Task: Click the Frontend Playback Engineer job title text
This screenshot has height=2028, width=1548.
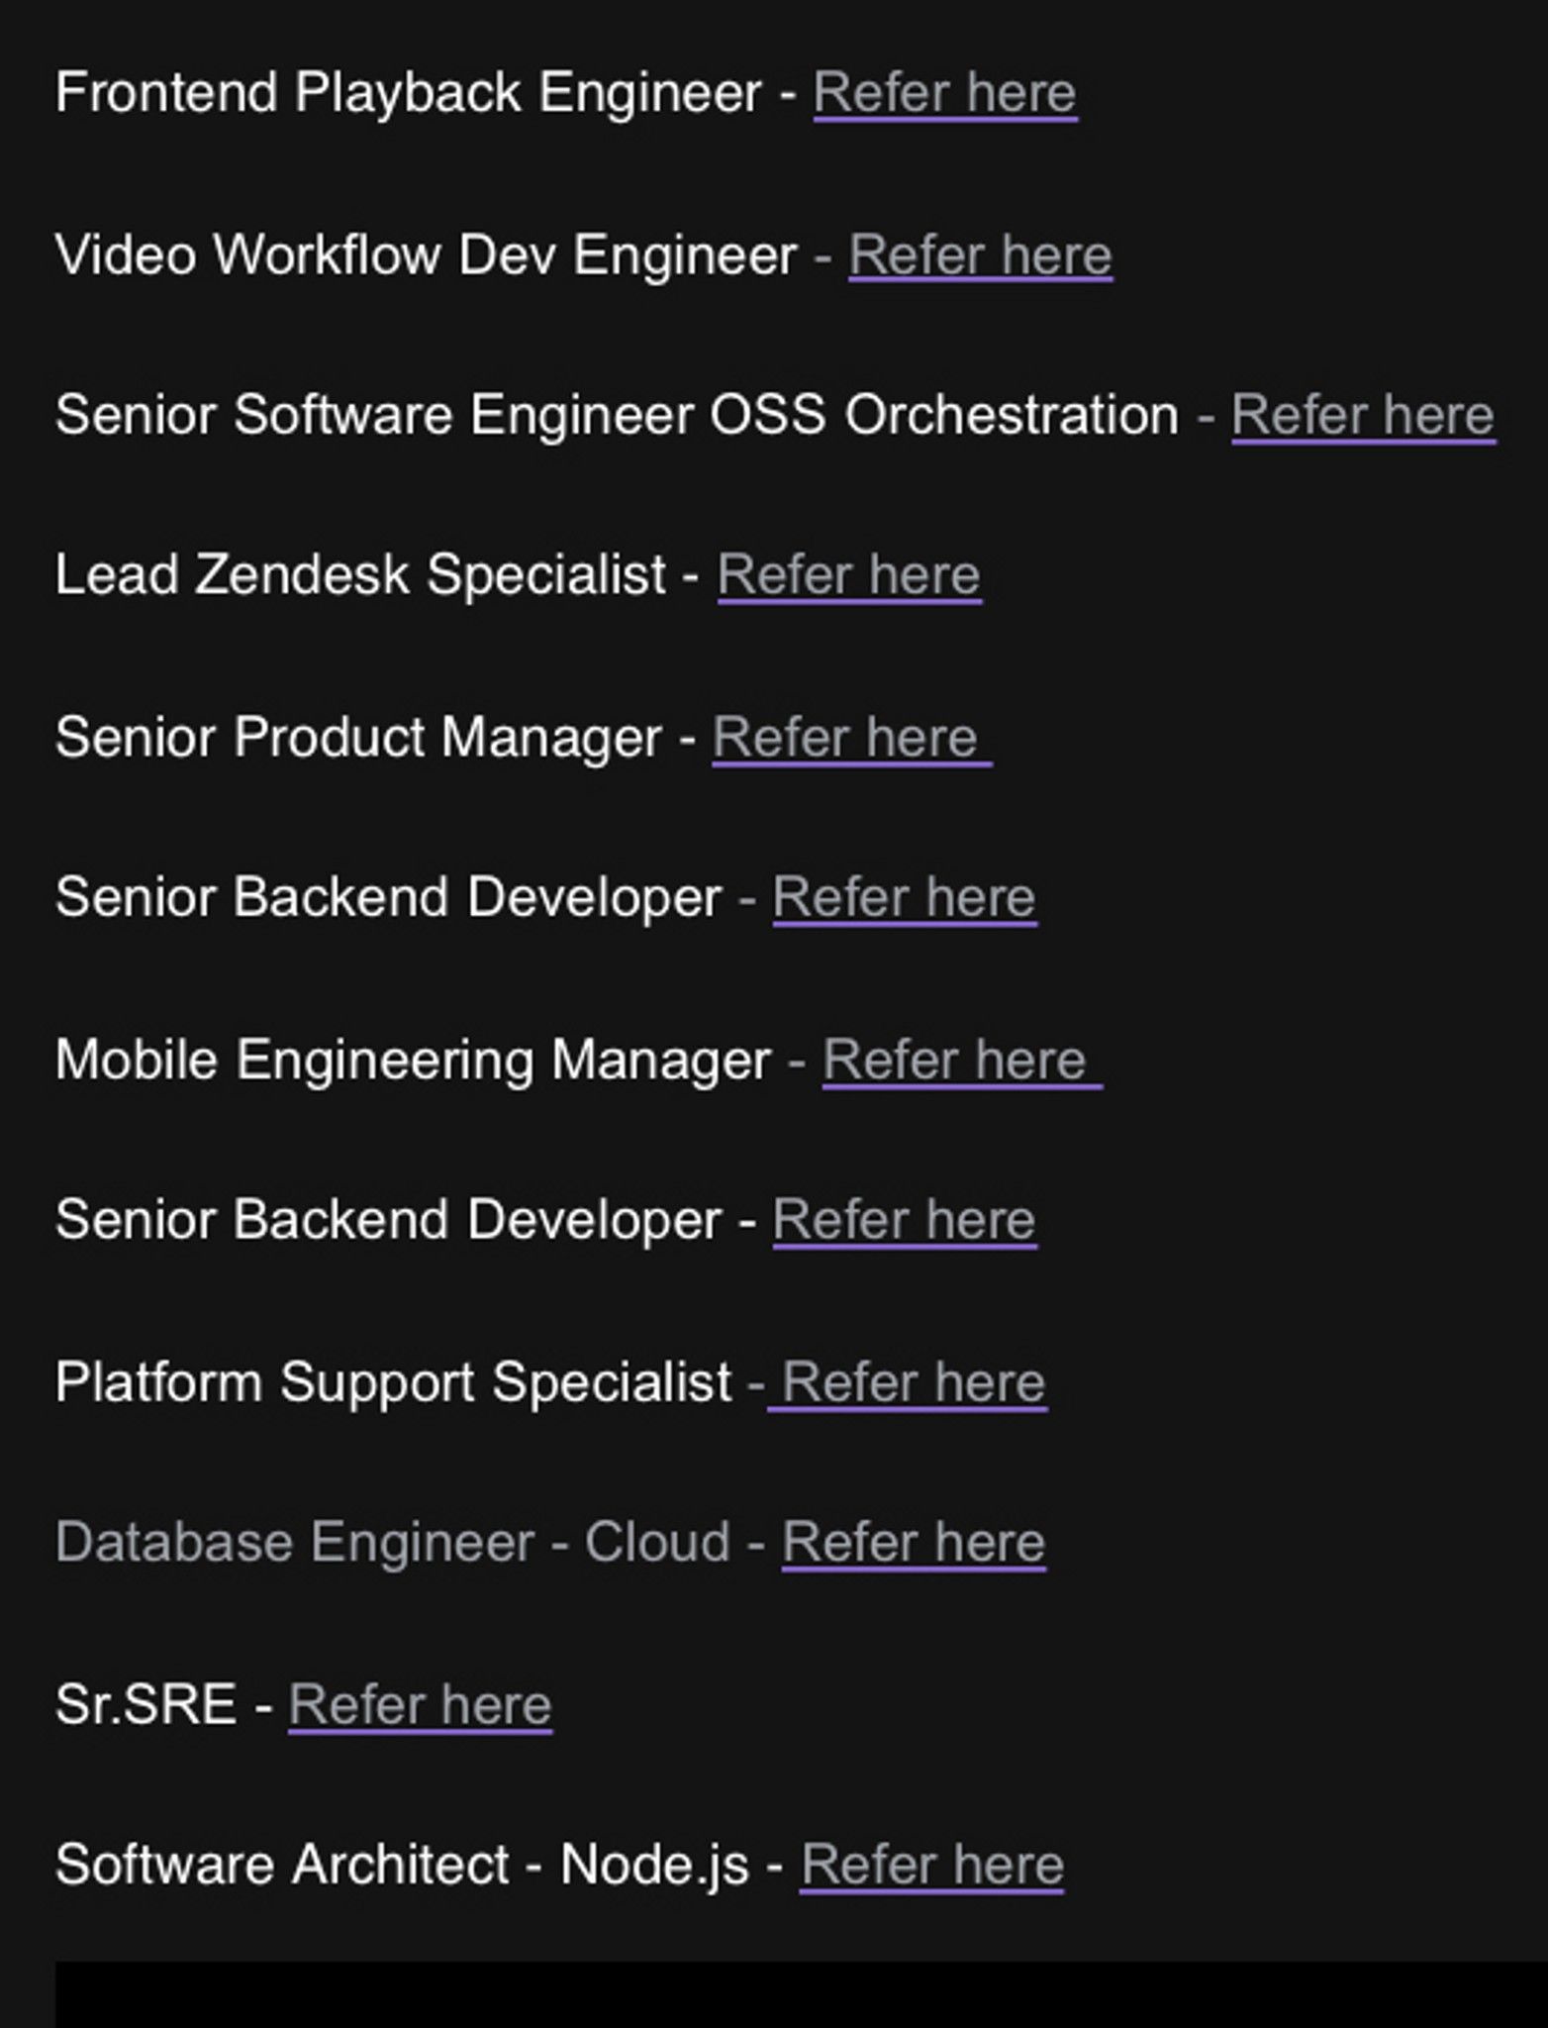Action: (408, 94)
